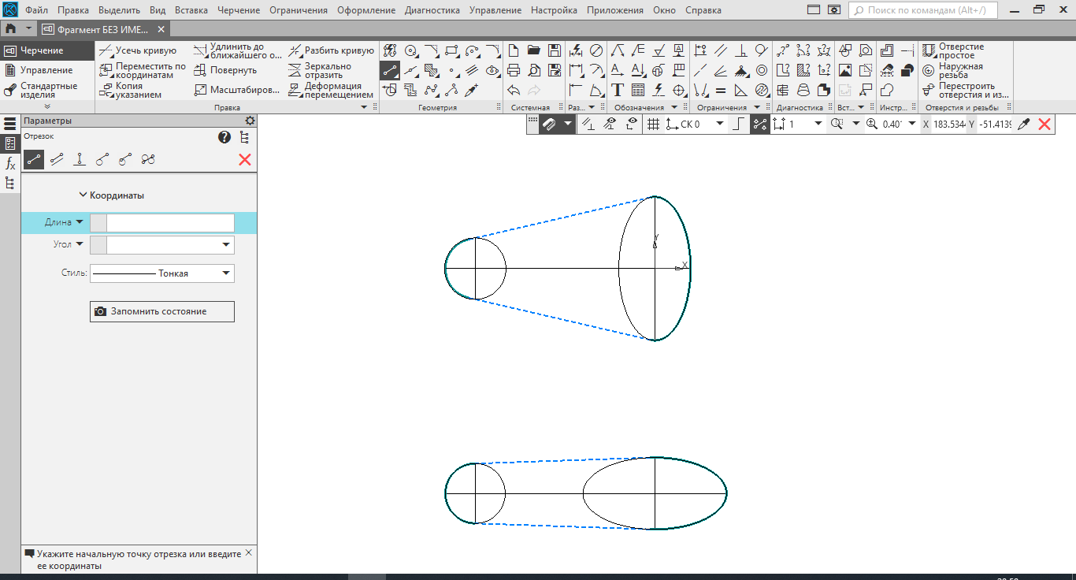The height and width of the screenshot is (580, 1076).
Task: Open the Черчение menu
Action: tap(239, 10)
